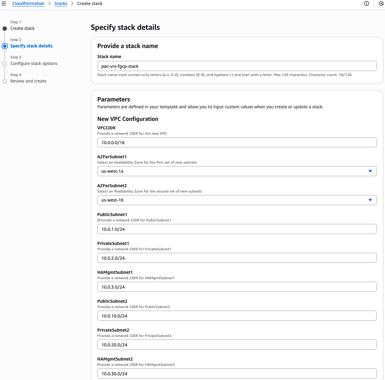
Task: Edit the Stack name input field
Action: click(237, 66)
